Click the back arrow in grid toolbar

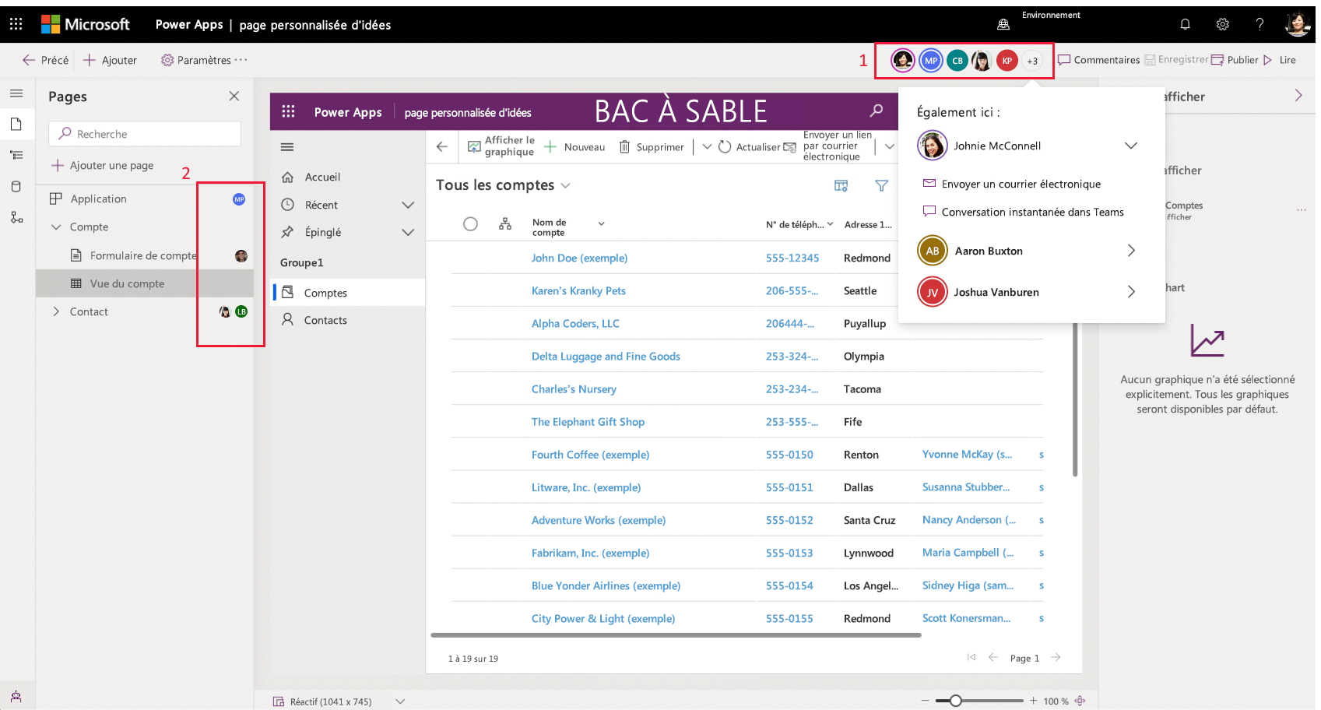click(442, 146)
